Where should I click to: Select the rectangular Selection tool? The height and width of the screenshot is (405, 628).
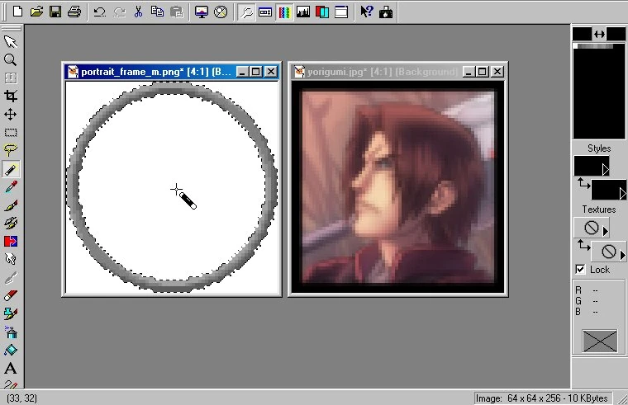click(x=11, y=132)
